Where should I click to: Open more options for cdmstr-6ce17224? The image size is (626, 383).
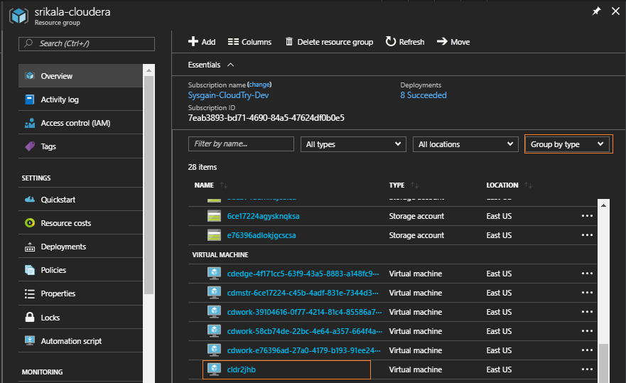pyautogui.click(x=587, y=292)
